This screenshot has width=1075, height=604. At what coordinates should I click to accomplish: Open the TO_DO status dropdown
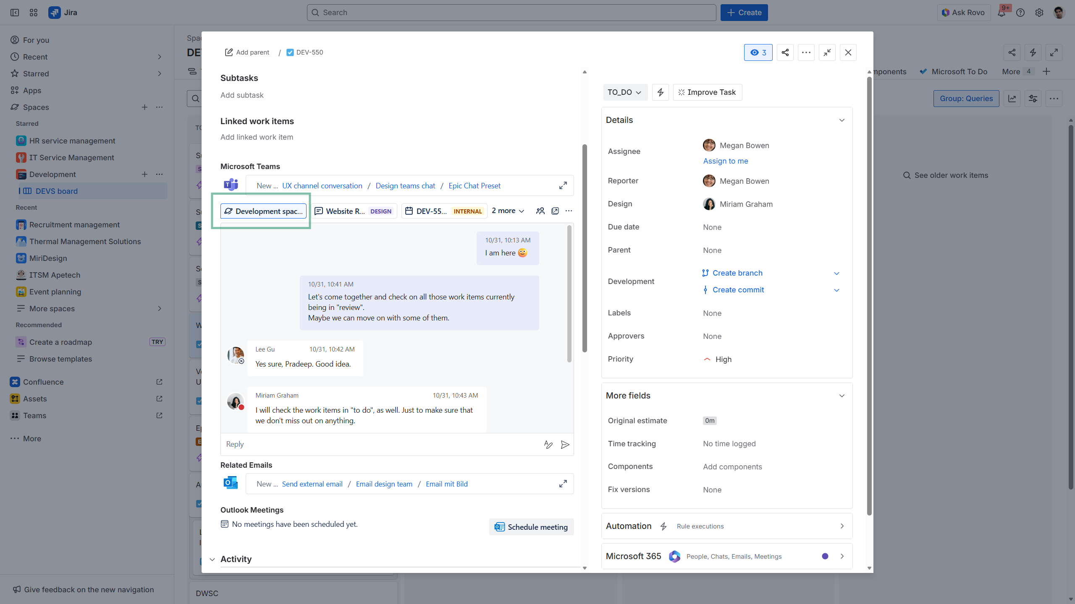[624, 92]
